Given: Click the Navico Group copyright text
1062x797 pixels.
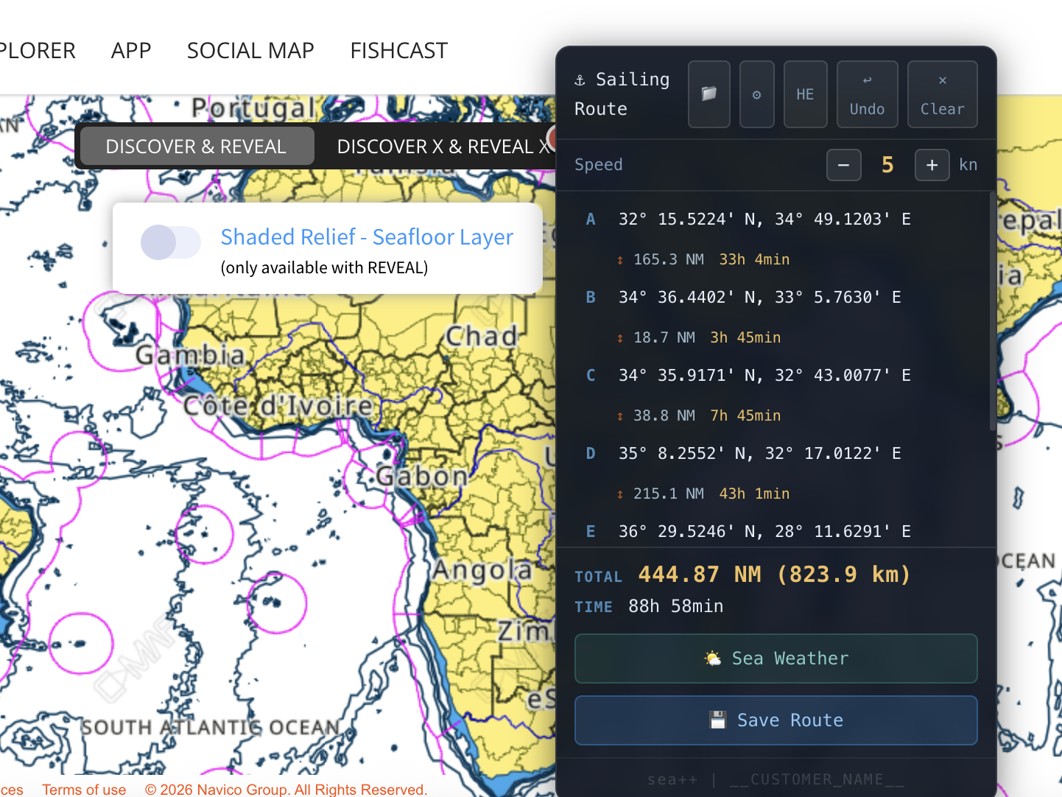Looking at the screenshot, I should pyautogui.click(x=286, y=789).
